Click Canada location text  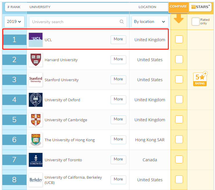(150, 160)
